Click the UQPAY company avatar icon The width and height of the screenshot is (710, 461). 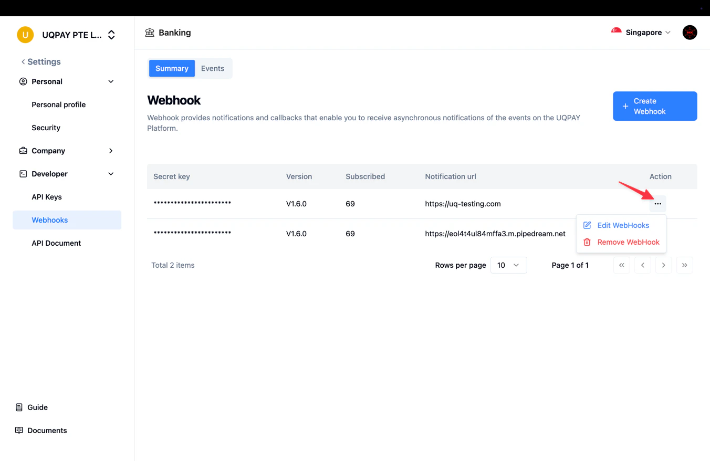pyautogui.click(x=25, y=35)
